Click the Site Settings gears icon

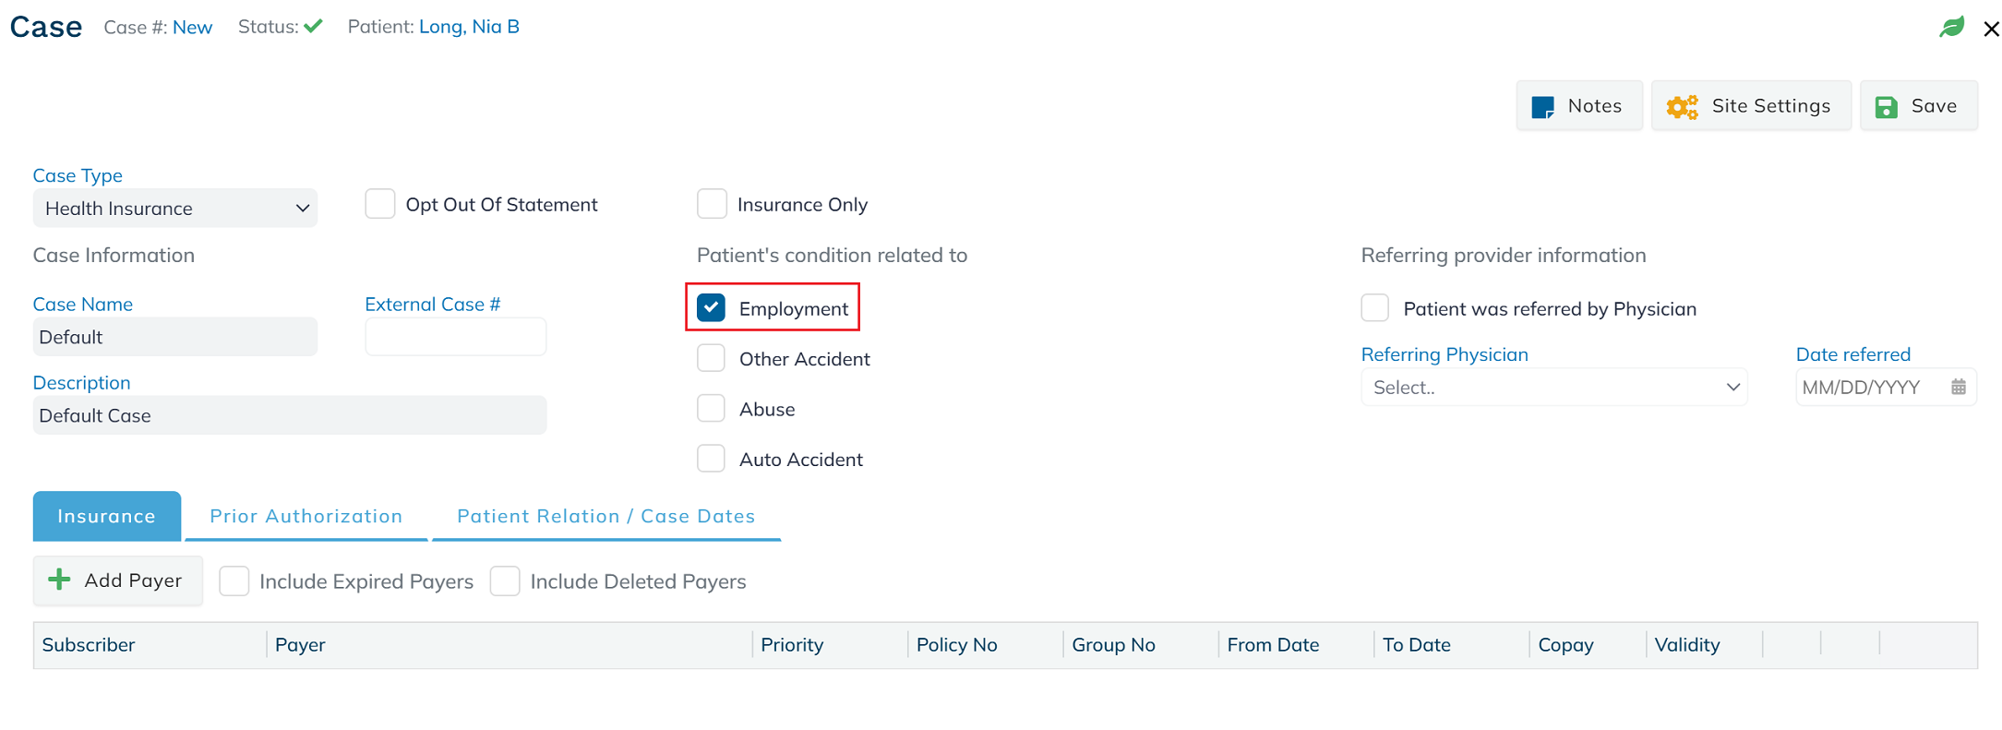[x=1682, y=107]
